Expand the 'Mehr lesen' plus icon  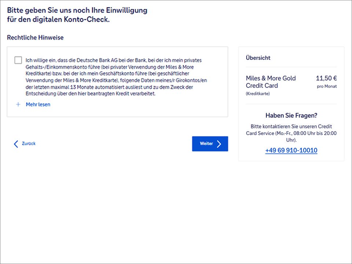pyautogui.click(x=18, y=104)
